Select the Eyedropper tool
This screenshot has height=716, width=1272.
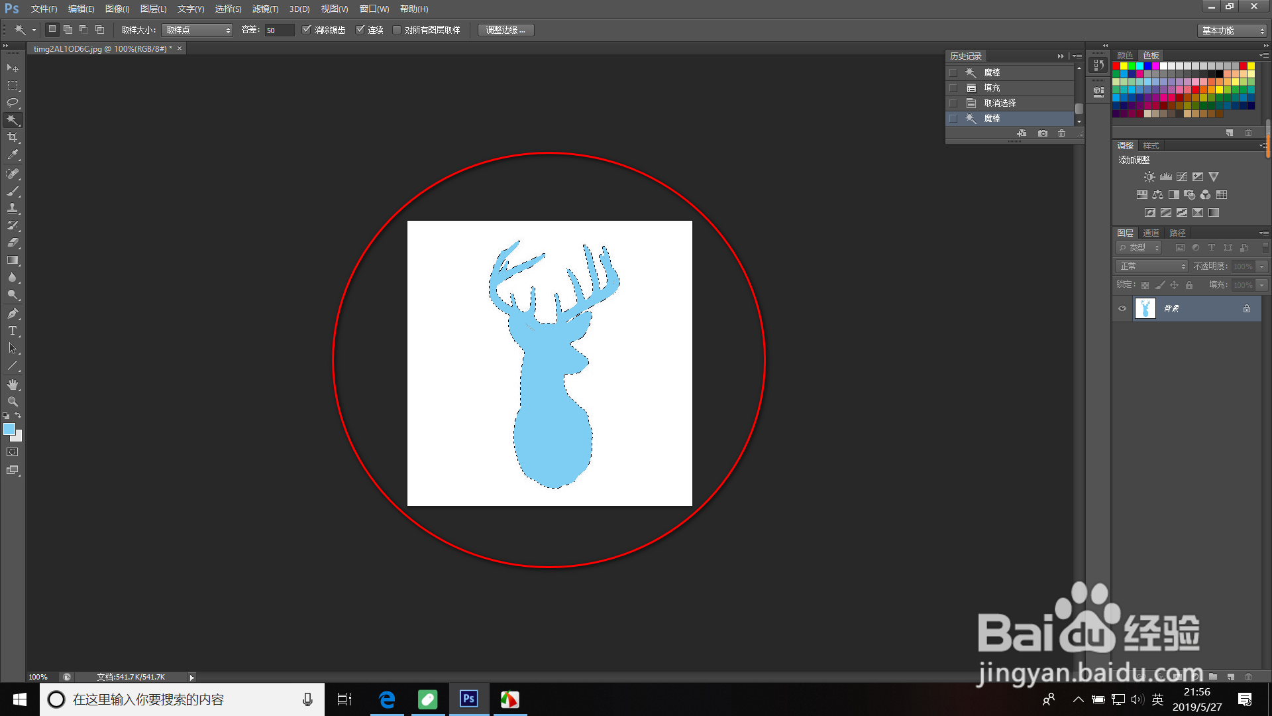[x=13, y=155]
